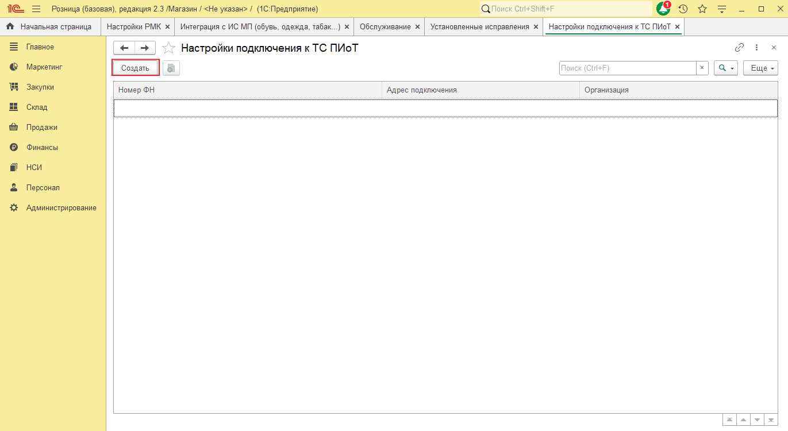
Task: Switch to the Обслуживание tab
Action: pyautogui.click(x=385, y=26)
